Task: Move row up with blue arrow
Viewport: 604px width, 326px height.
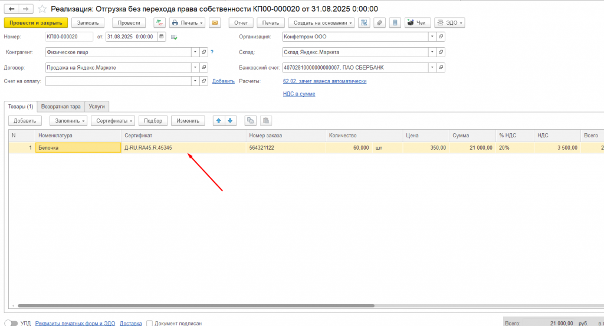Action: point(219,120)
